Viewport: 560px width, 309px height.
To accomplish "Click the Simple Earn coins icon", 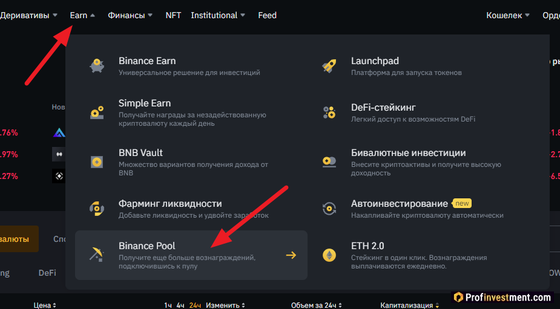I will point(97,112).
